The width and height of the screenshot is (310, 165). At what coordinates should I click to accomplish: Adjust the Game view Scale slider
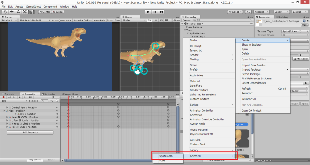tap(62, 20)
